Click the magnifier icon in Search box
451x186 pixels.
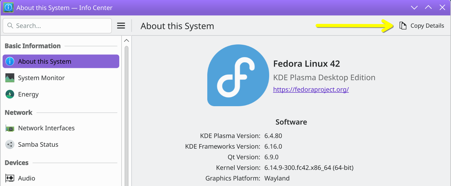[x=10, y=26]
